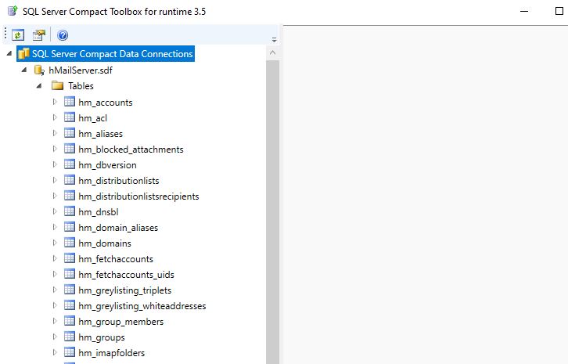
Task: Select the Tables label
Action: (81, 86)
